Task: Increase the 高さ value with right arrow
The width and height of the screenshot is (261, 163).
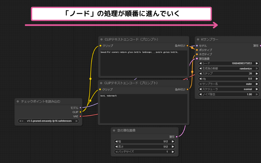Action: click(173, 147)
